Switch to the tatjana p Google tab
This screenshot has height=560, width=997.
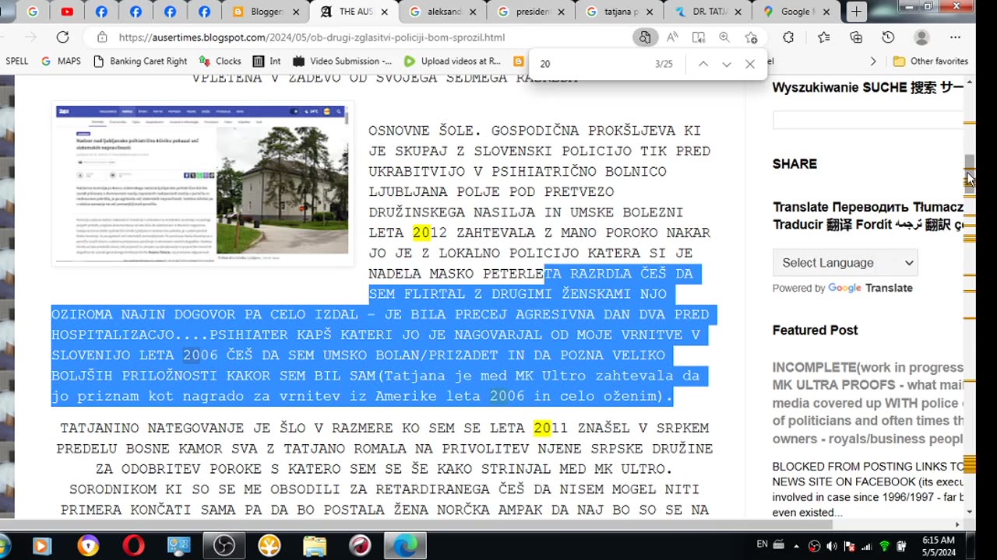pos(619,12)
